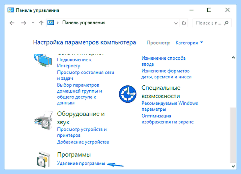The image size is (241, 174).
Task: Click the Back navigation arrow
Action: 12,23
